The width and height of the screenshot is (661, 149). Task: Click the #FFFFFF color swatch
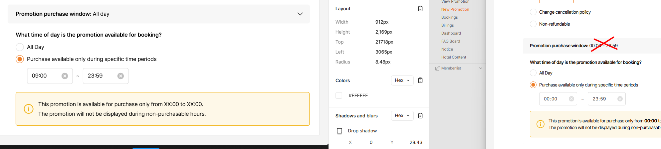pos(339,95)
